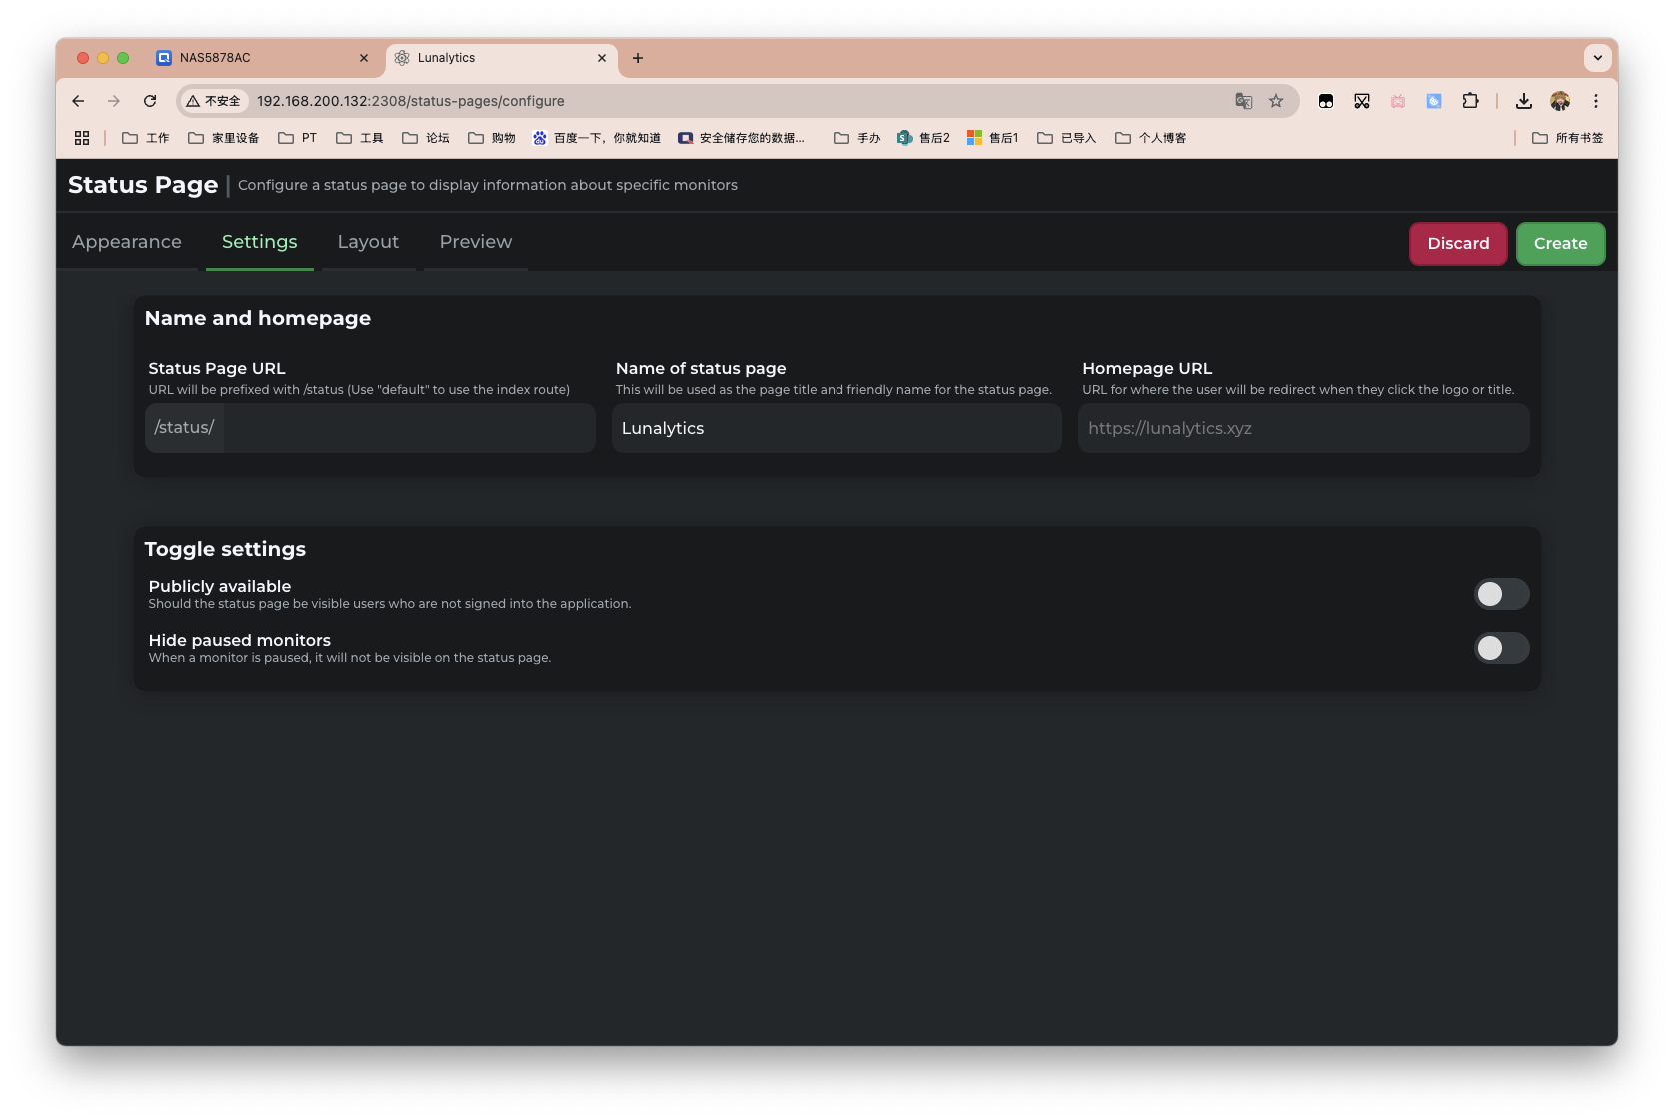
Task: Switch to the Appearance tab
Action: click(x=127, y=242)
